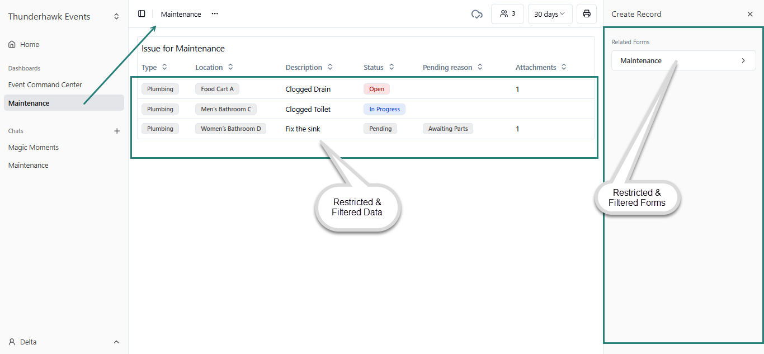
Task: Open the Magic Moments chat
Action: (x=34, y=148)
